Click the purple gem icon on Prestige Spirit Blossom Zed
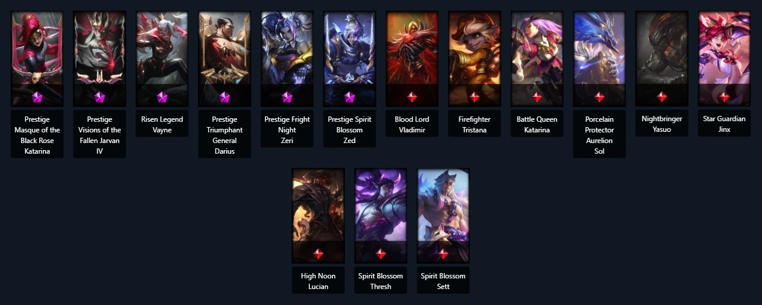Screen dimensions: 762x305 point(350,96)
